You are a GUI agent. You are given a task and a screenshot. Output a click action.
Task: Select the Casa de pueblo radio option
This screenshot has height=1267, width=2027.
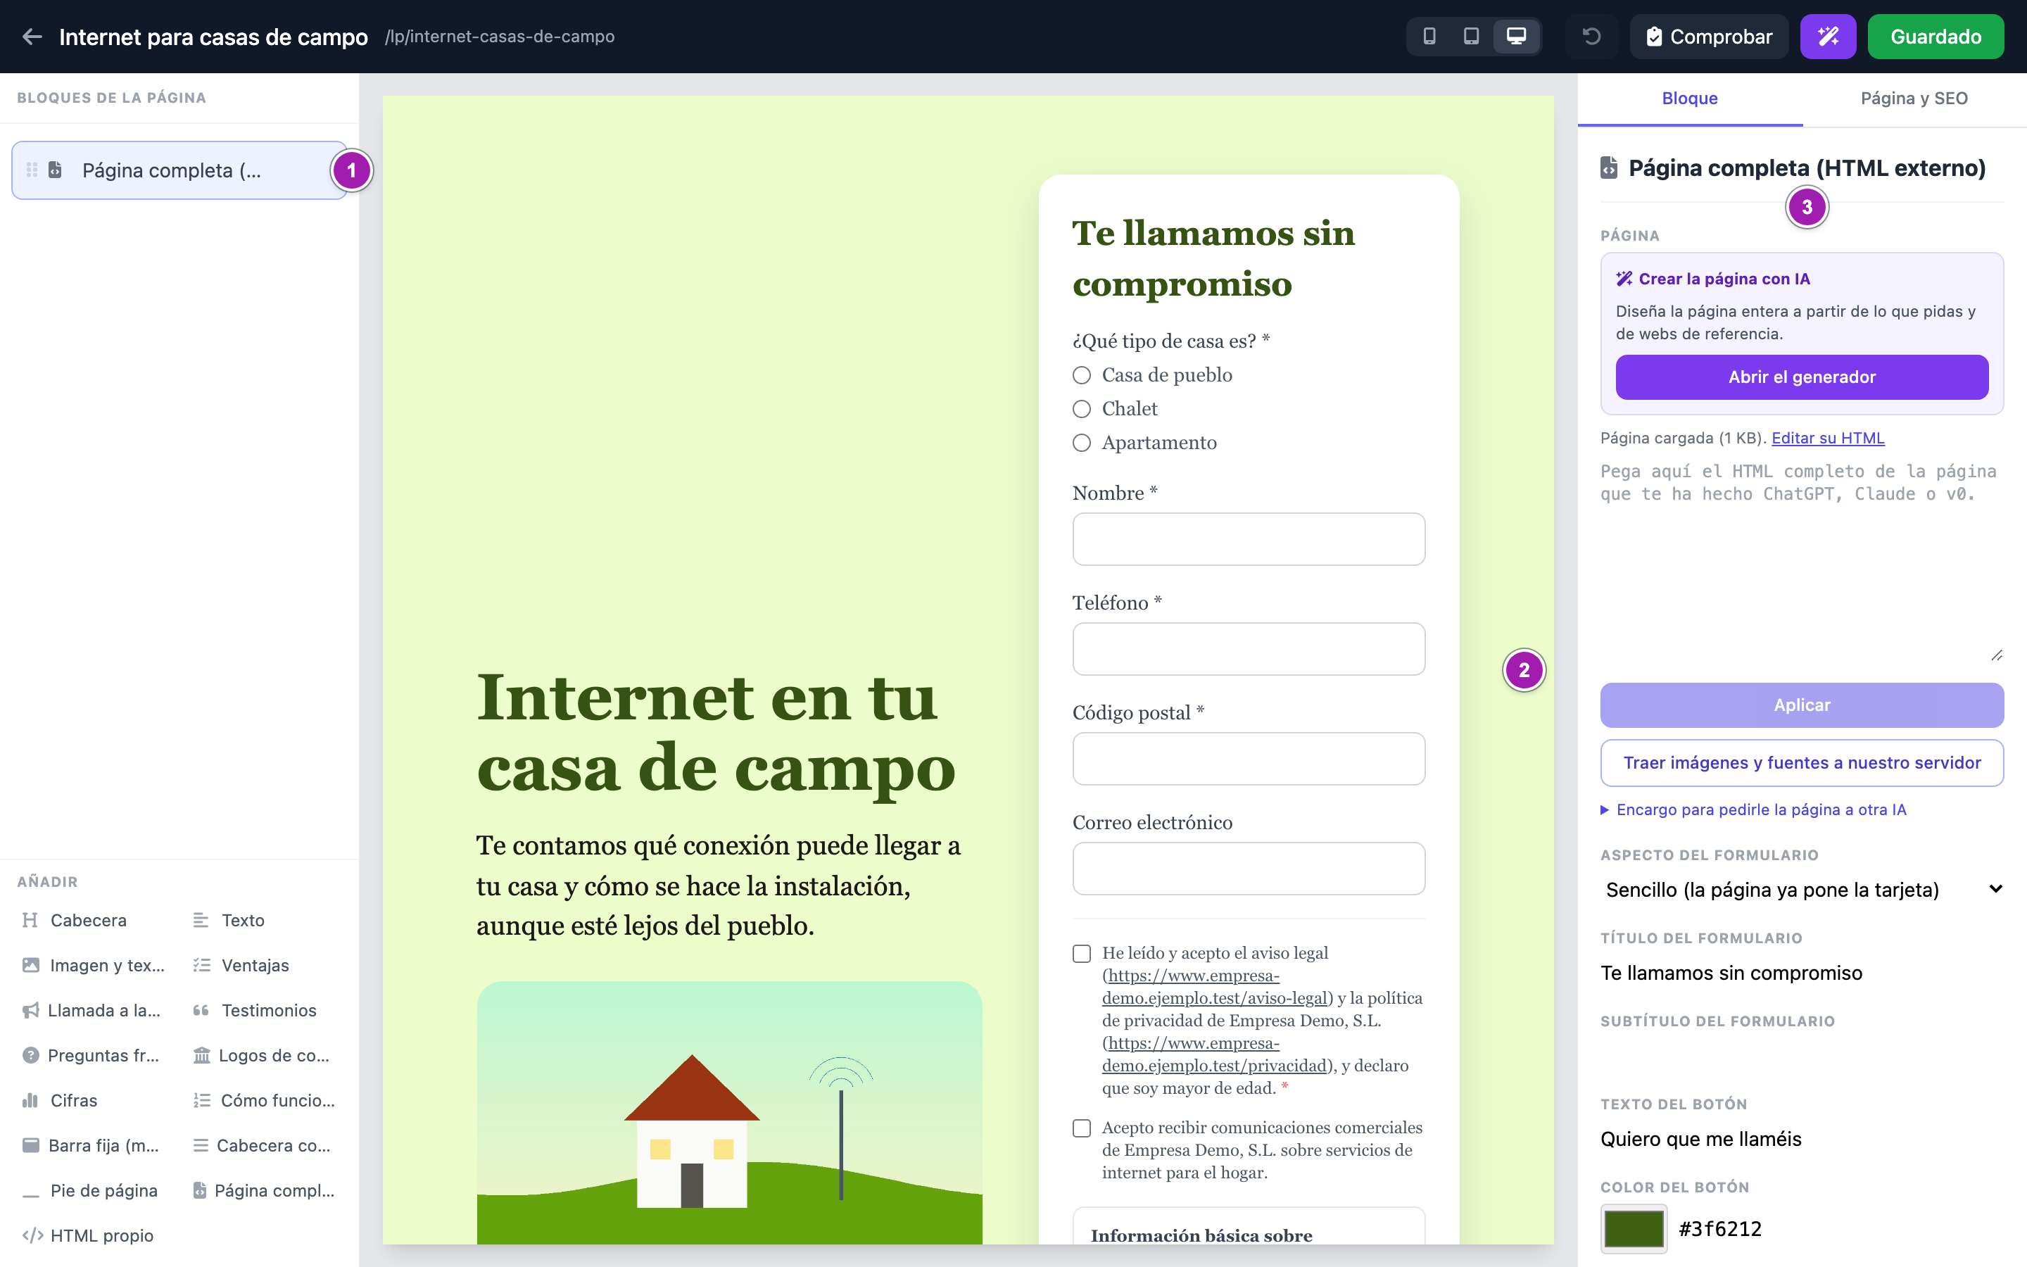(x=1081, y=375)
